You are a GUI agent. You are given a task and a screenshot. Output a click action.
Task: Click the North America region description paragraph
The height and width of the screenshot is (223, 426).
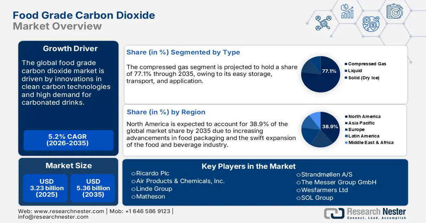[x=211, y=134]
